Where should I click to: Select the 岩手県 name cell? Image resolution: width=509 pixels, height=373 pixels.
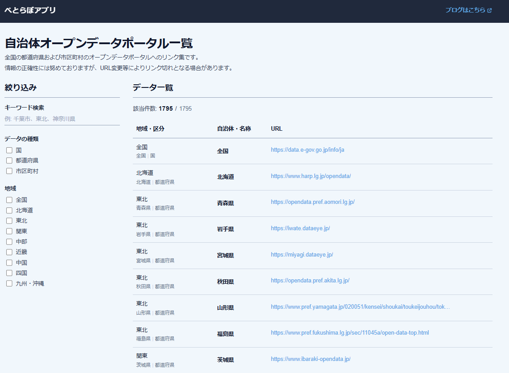[x=226, y=229]
